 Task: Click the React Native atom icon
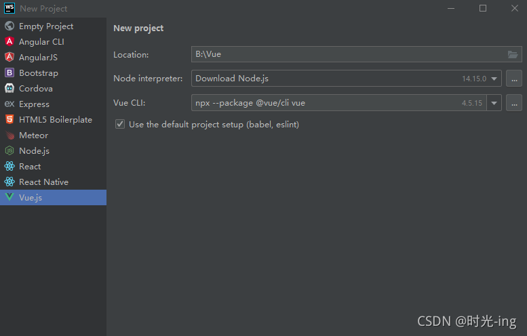(x=9, y=182)
